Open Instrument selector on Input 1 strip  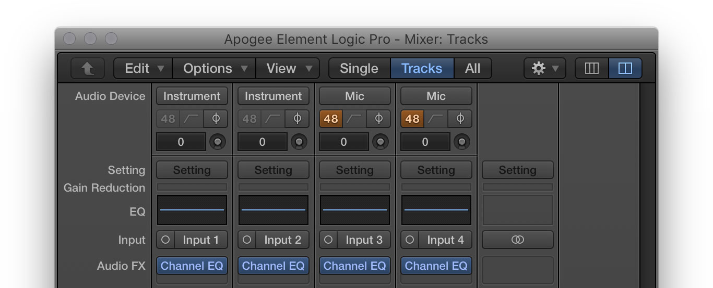[x=192, y=96]
